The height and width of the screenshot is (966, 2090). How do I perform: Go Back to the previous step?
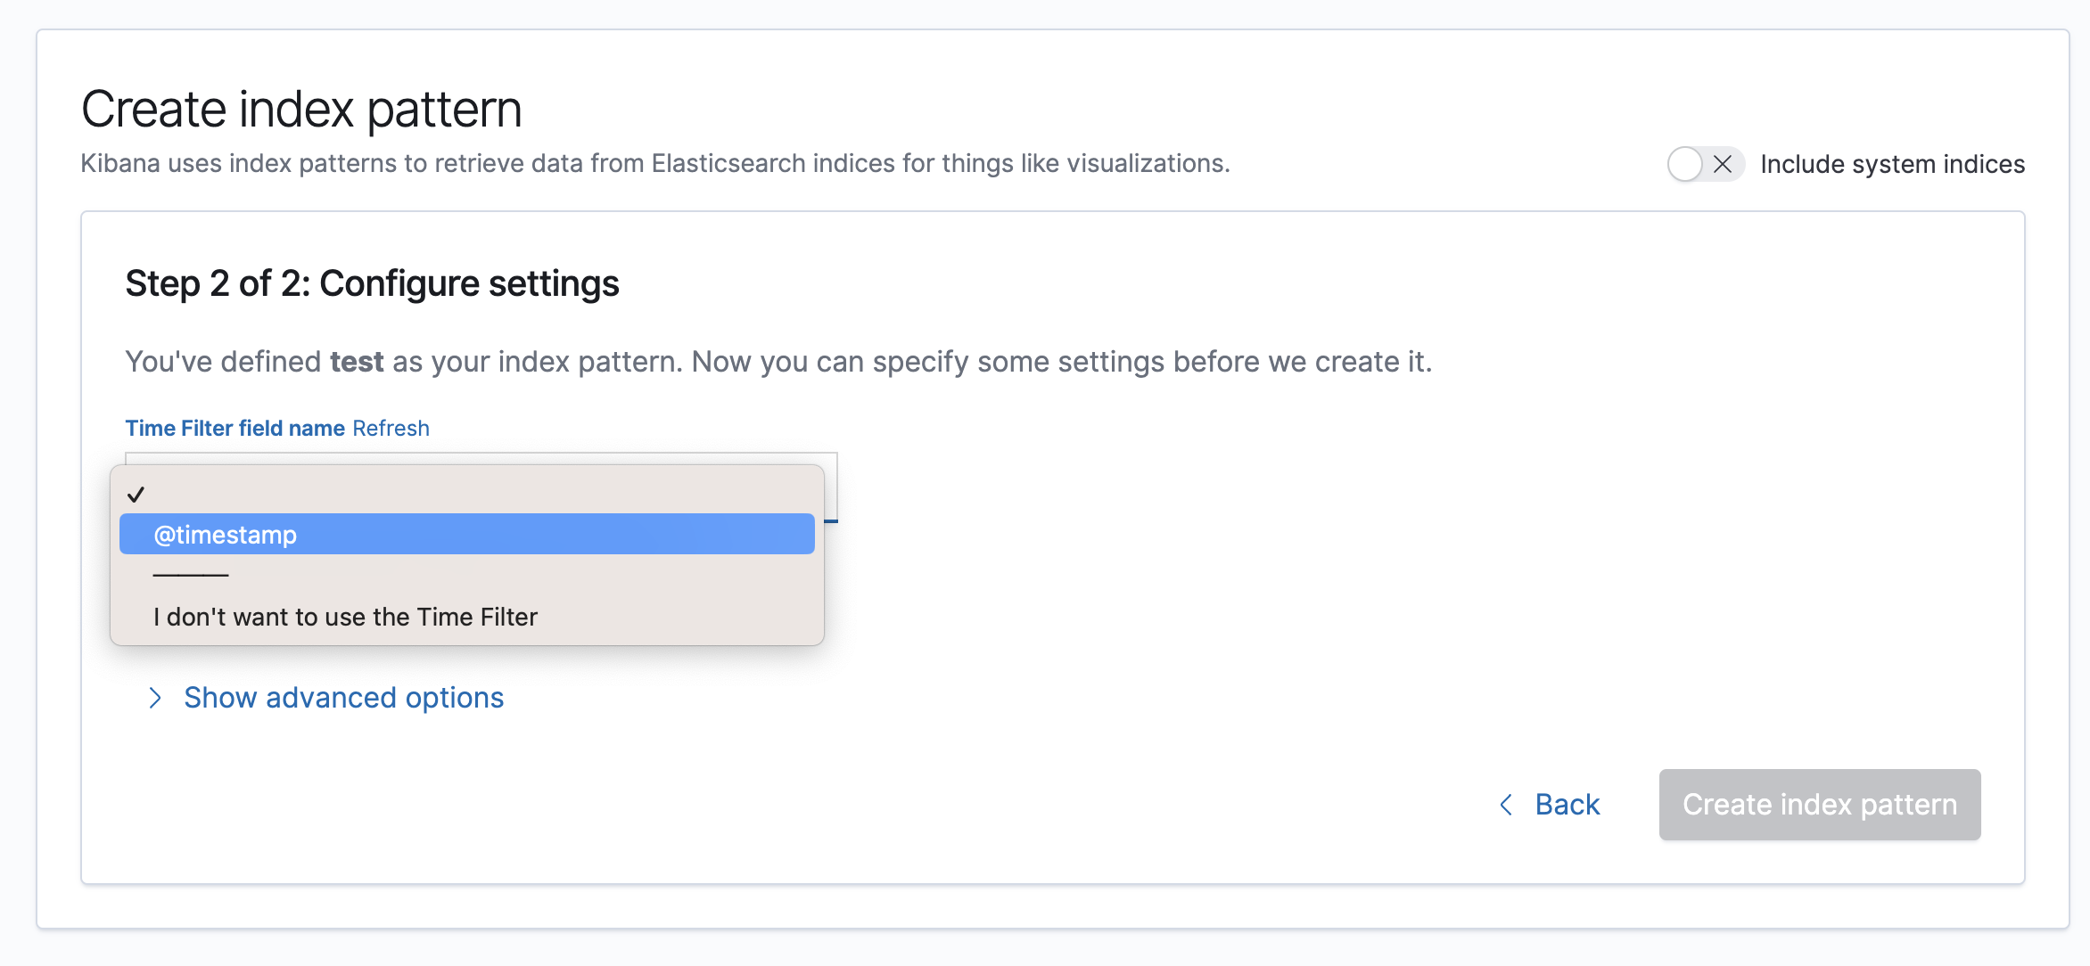pyautogui.click(x=1567, y=805)
